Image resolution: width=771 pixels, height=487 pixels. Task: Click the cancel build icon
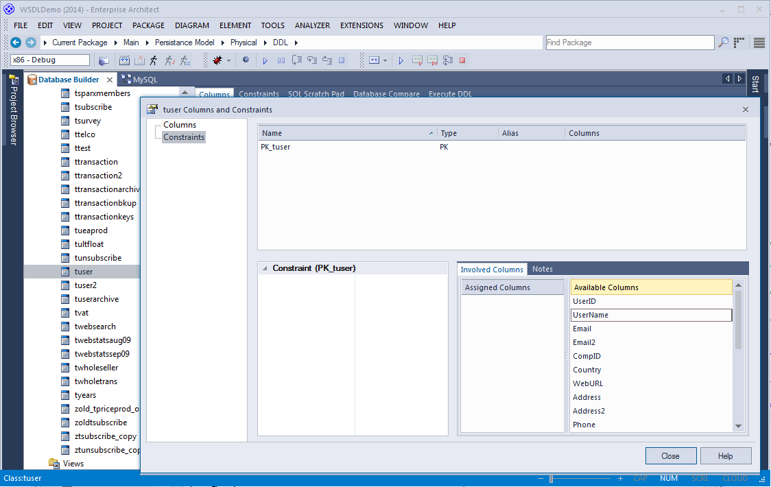140,60
